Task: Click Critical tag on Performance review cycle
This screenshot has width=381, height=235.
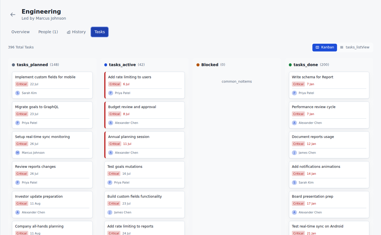Action: tap(298, 114)
